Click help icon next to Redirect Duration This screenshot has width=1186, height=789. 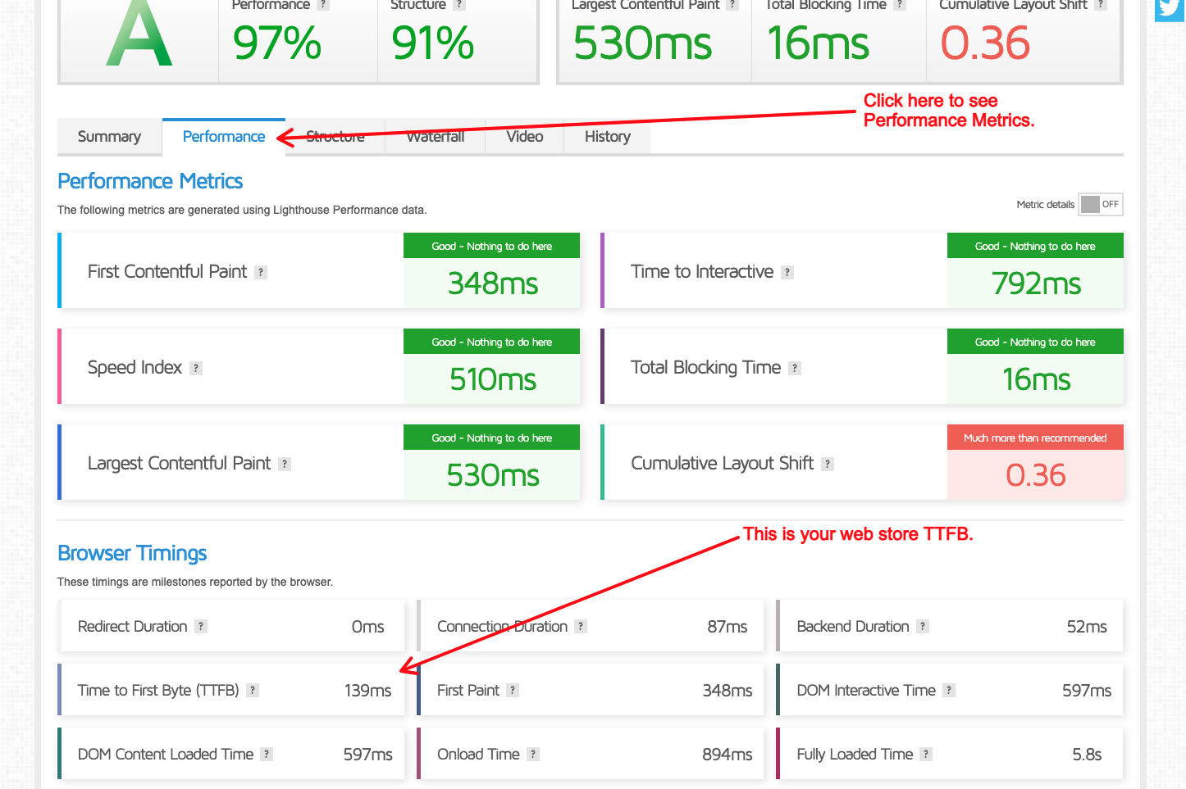201,627
